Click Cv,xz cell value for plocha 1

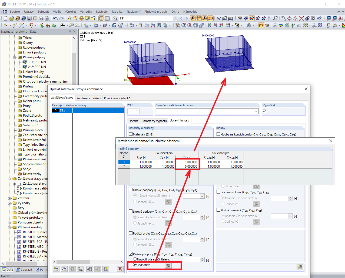click(210, 162)
